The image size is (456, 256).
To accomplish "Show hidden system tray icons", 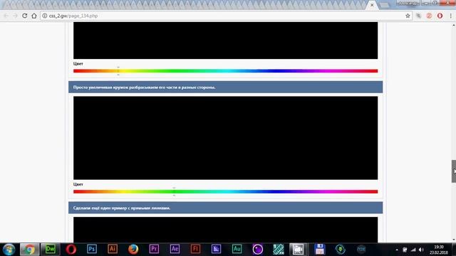I will coord(397,250).
